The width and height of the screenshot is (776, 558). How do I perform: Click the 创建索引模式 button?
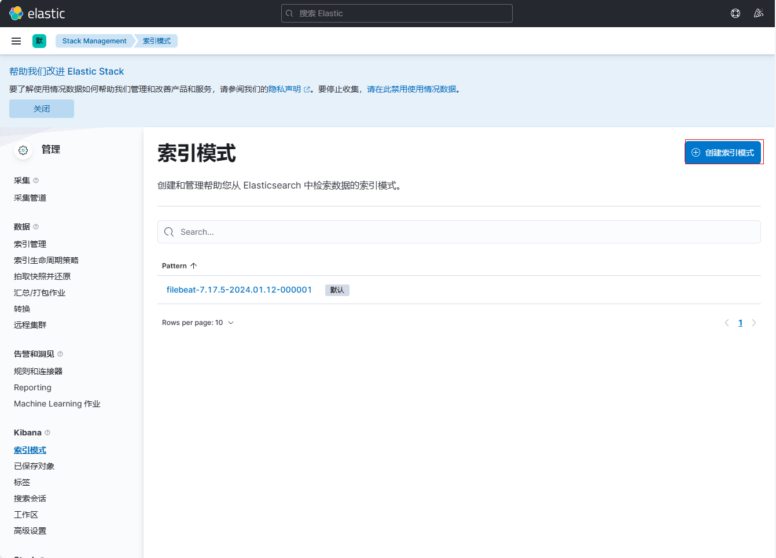click(723, 153)
